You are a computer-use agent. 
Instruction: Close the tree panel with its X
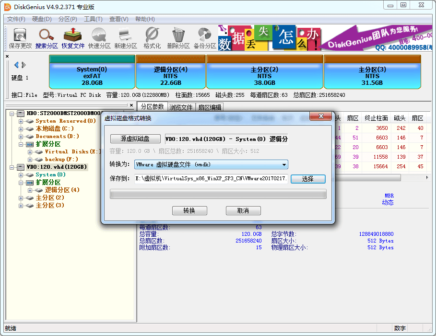(131, 105)
